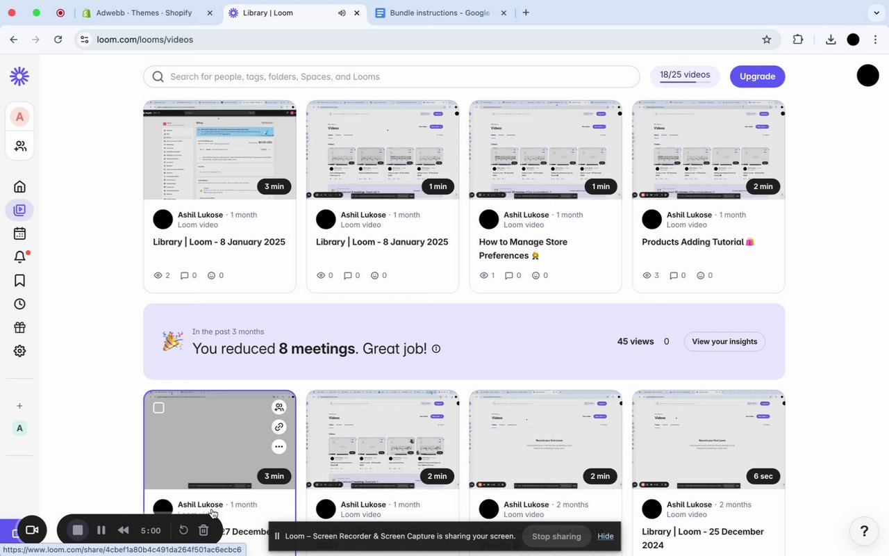The width and height of the screenshot is (889, 556).
Task: Open the bookmark (Watch later) sidebar icon
Action: click(x=19, y=280)
